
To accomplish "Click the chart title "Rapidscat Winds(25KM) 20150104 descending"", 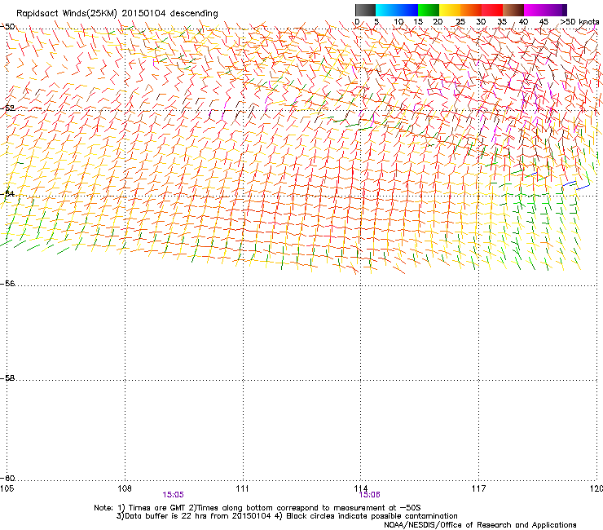I will tap(117, 14).
